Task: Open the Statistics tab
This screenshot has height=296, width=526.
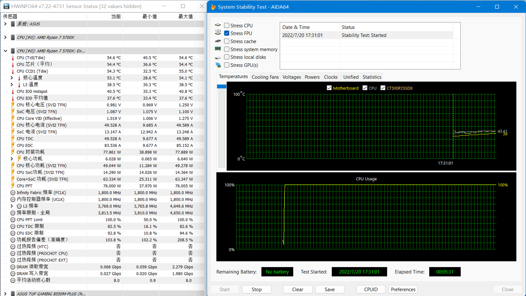Action: [371, 77]
